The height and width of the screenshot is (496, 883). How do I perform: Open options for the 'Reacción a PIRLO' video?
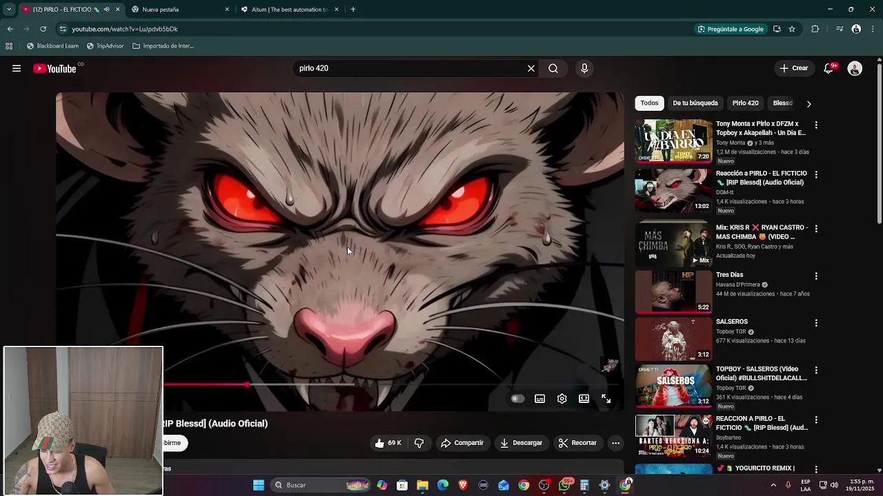[x=816, y=174]
